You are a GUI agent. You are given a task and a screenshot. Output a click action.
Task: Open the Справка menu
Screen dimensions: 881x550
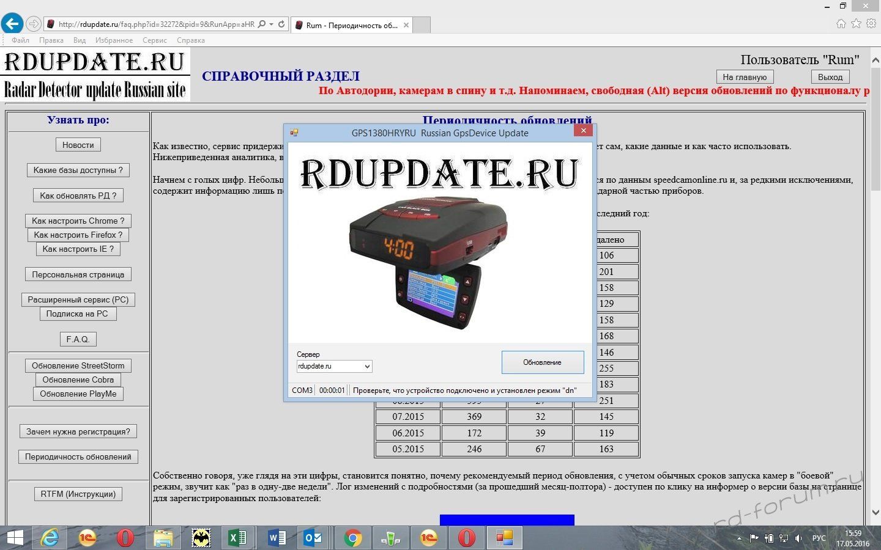pyautogui.click(x=191, y=40)
